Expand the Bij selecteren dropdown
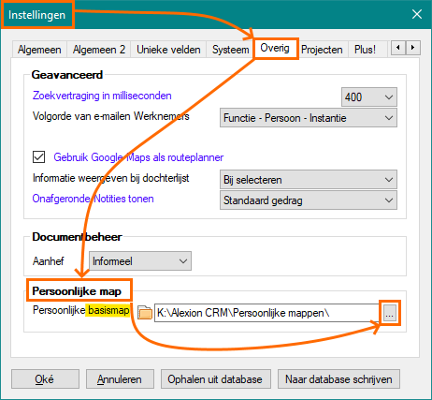 [309, 180]
